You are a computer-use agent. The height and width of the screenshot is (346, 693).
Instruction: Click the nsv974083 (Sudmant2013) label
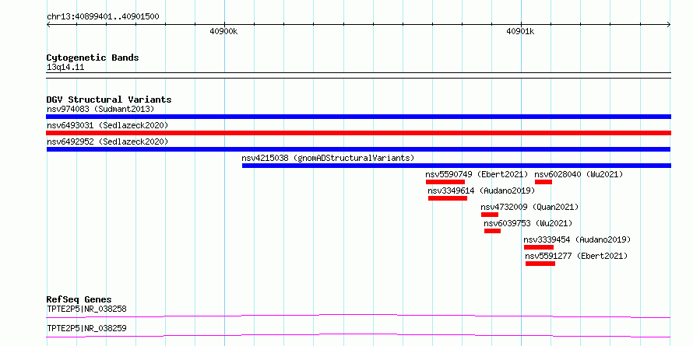[x=100, y=109]
